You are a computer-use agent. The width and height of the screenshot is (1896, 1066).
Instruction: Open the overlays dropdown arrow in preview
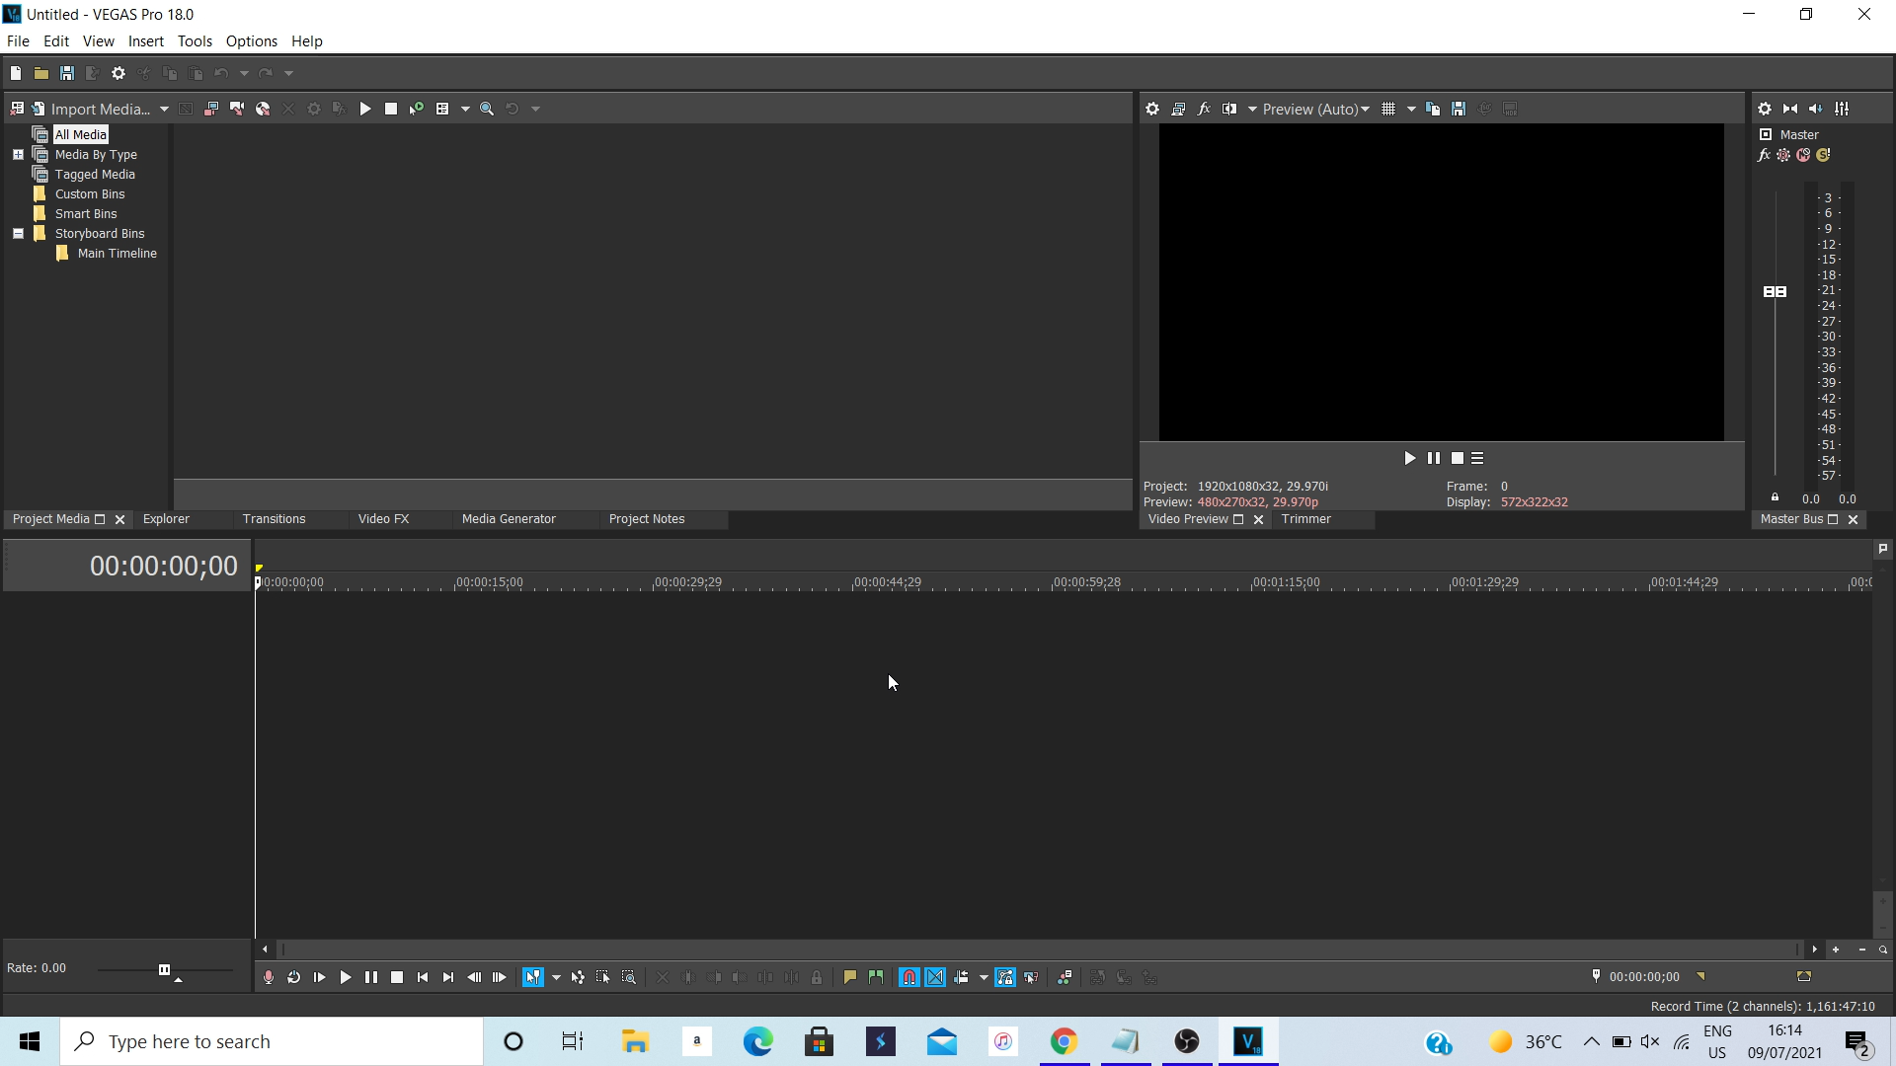click(1411, 109)
